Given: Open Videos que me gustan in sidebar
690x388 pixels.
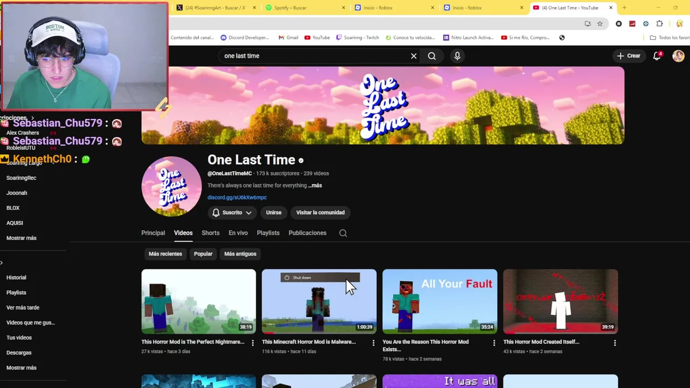Looking at the screenshot, I should point(31,323).
